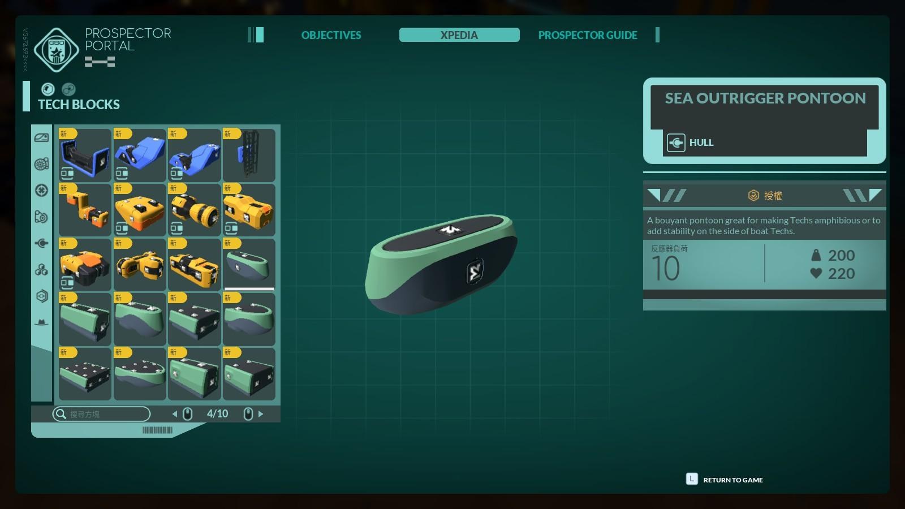Click the first round icon above Tech Blocks
The image size is (905, 509).
(x=48, y=89)
